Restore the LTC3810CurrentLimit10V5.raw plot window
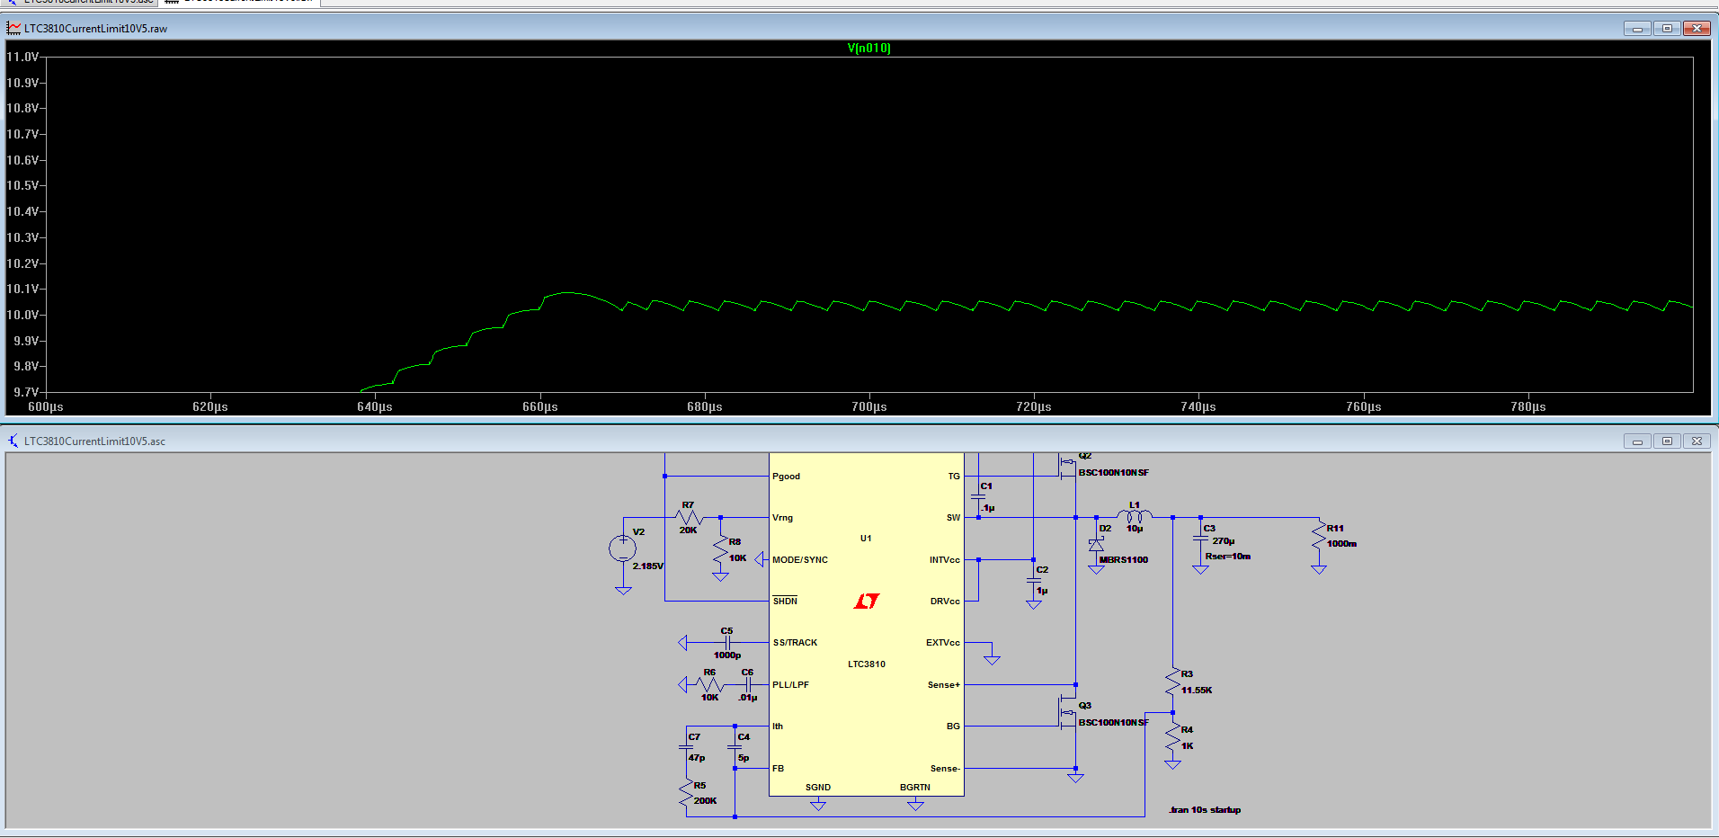Image resolution: width=1719 pixels, height=838 pixels. point(1667,29)
